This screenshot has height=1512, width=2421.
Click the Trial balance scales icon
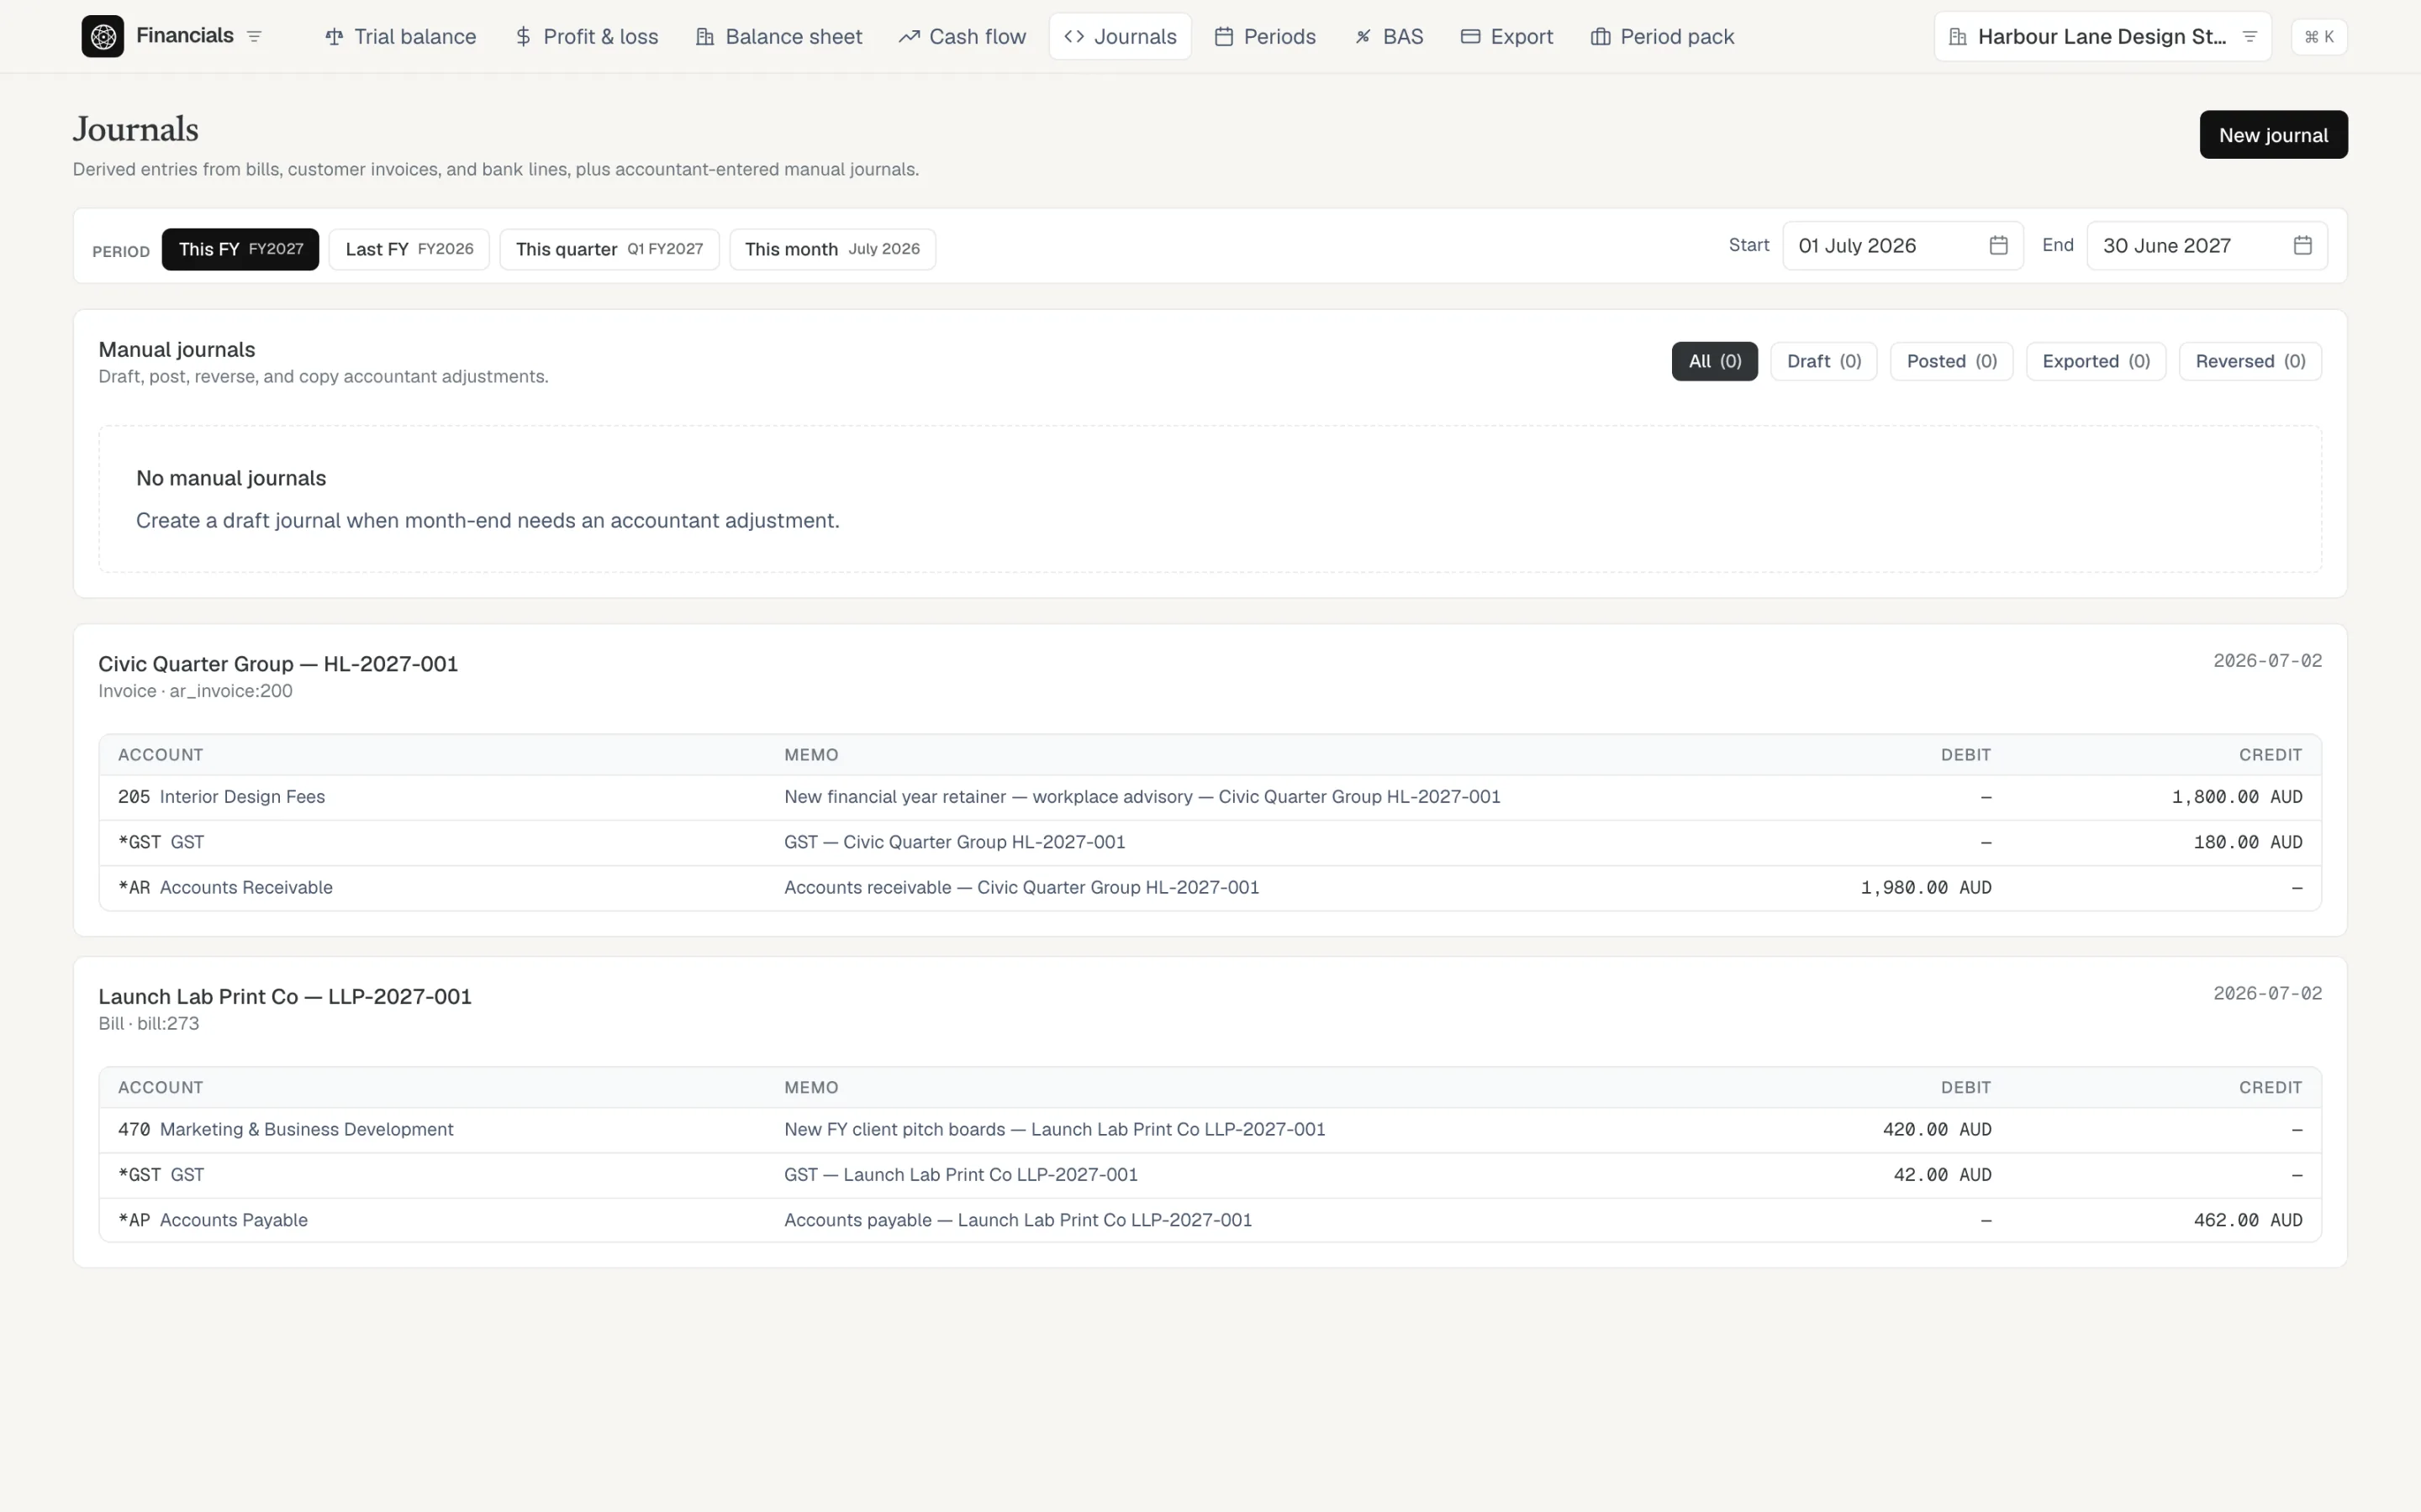pos(334,37)
